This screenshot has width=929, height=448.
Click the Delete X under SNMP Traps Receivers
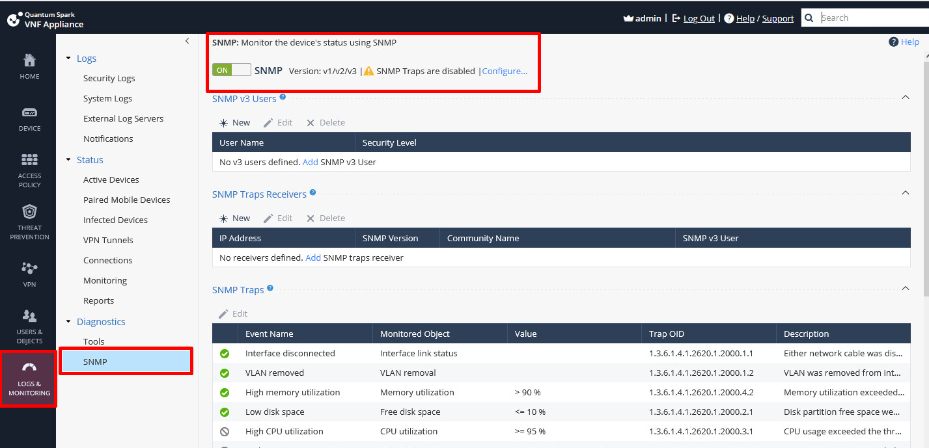point(311,218)
